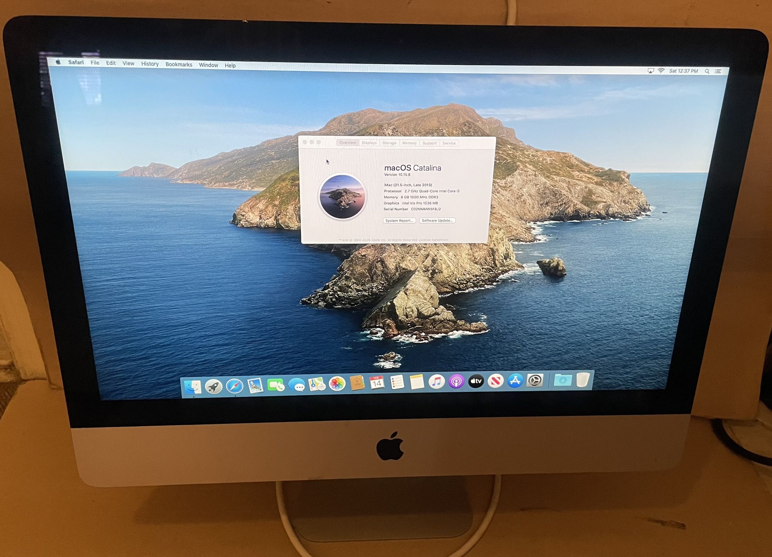The width and height of the screenshot is (772, 557).
Task: Switch to the Displays tab
Action: point(369,143)
